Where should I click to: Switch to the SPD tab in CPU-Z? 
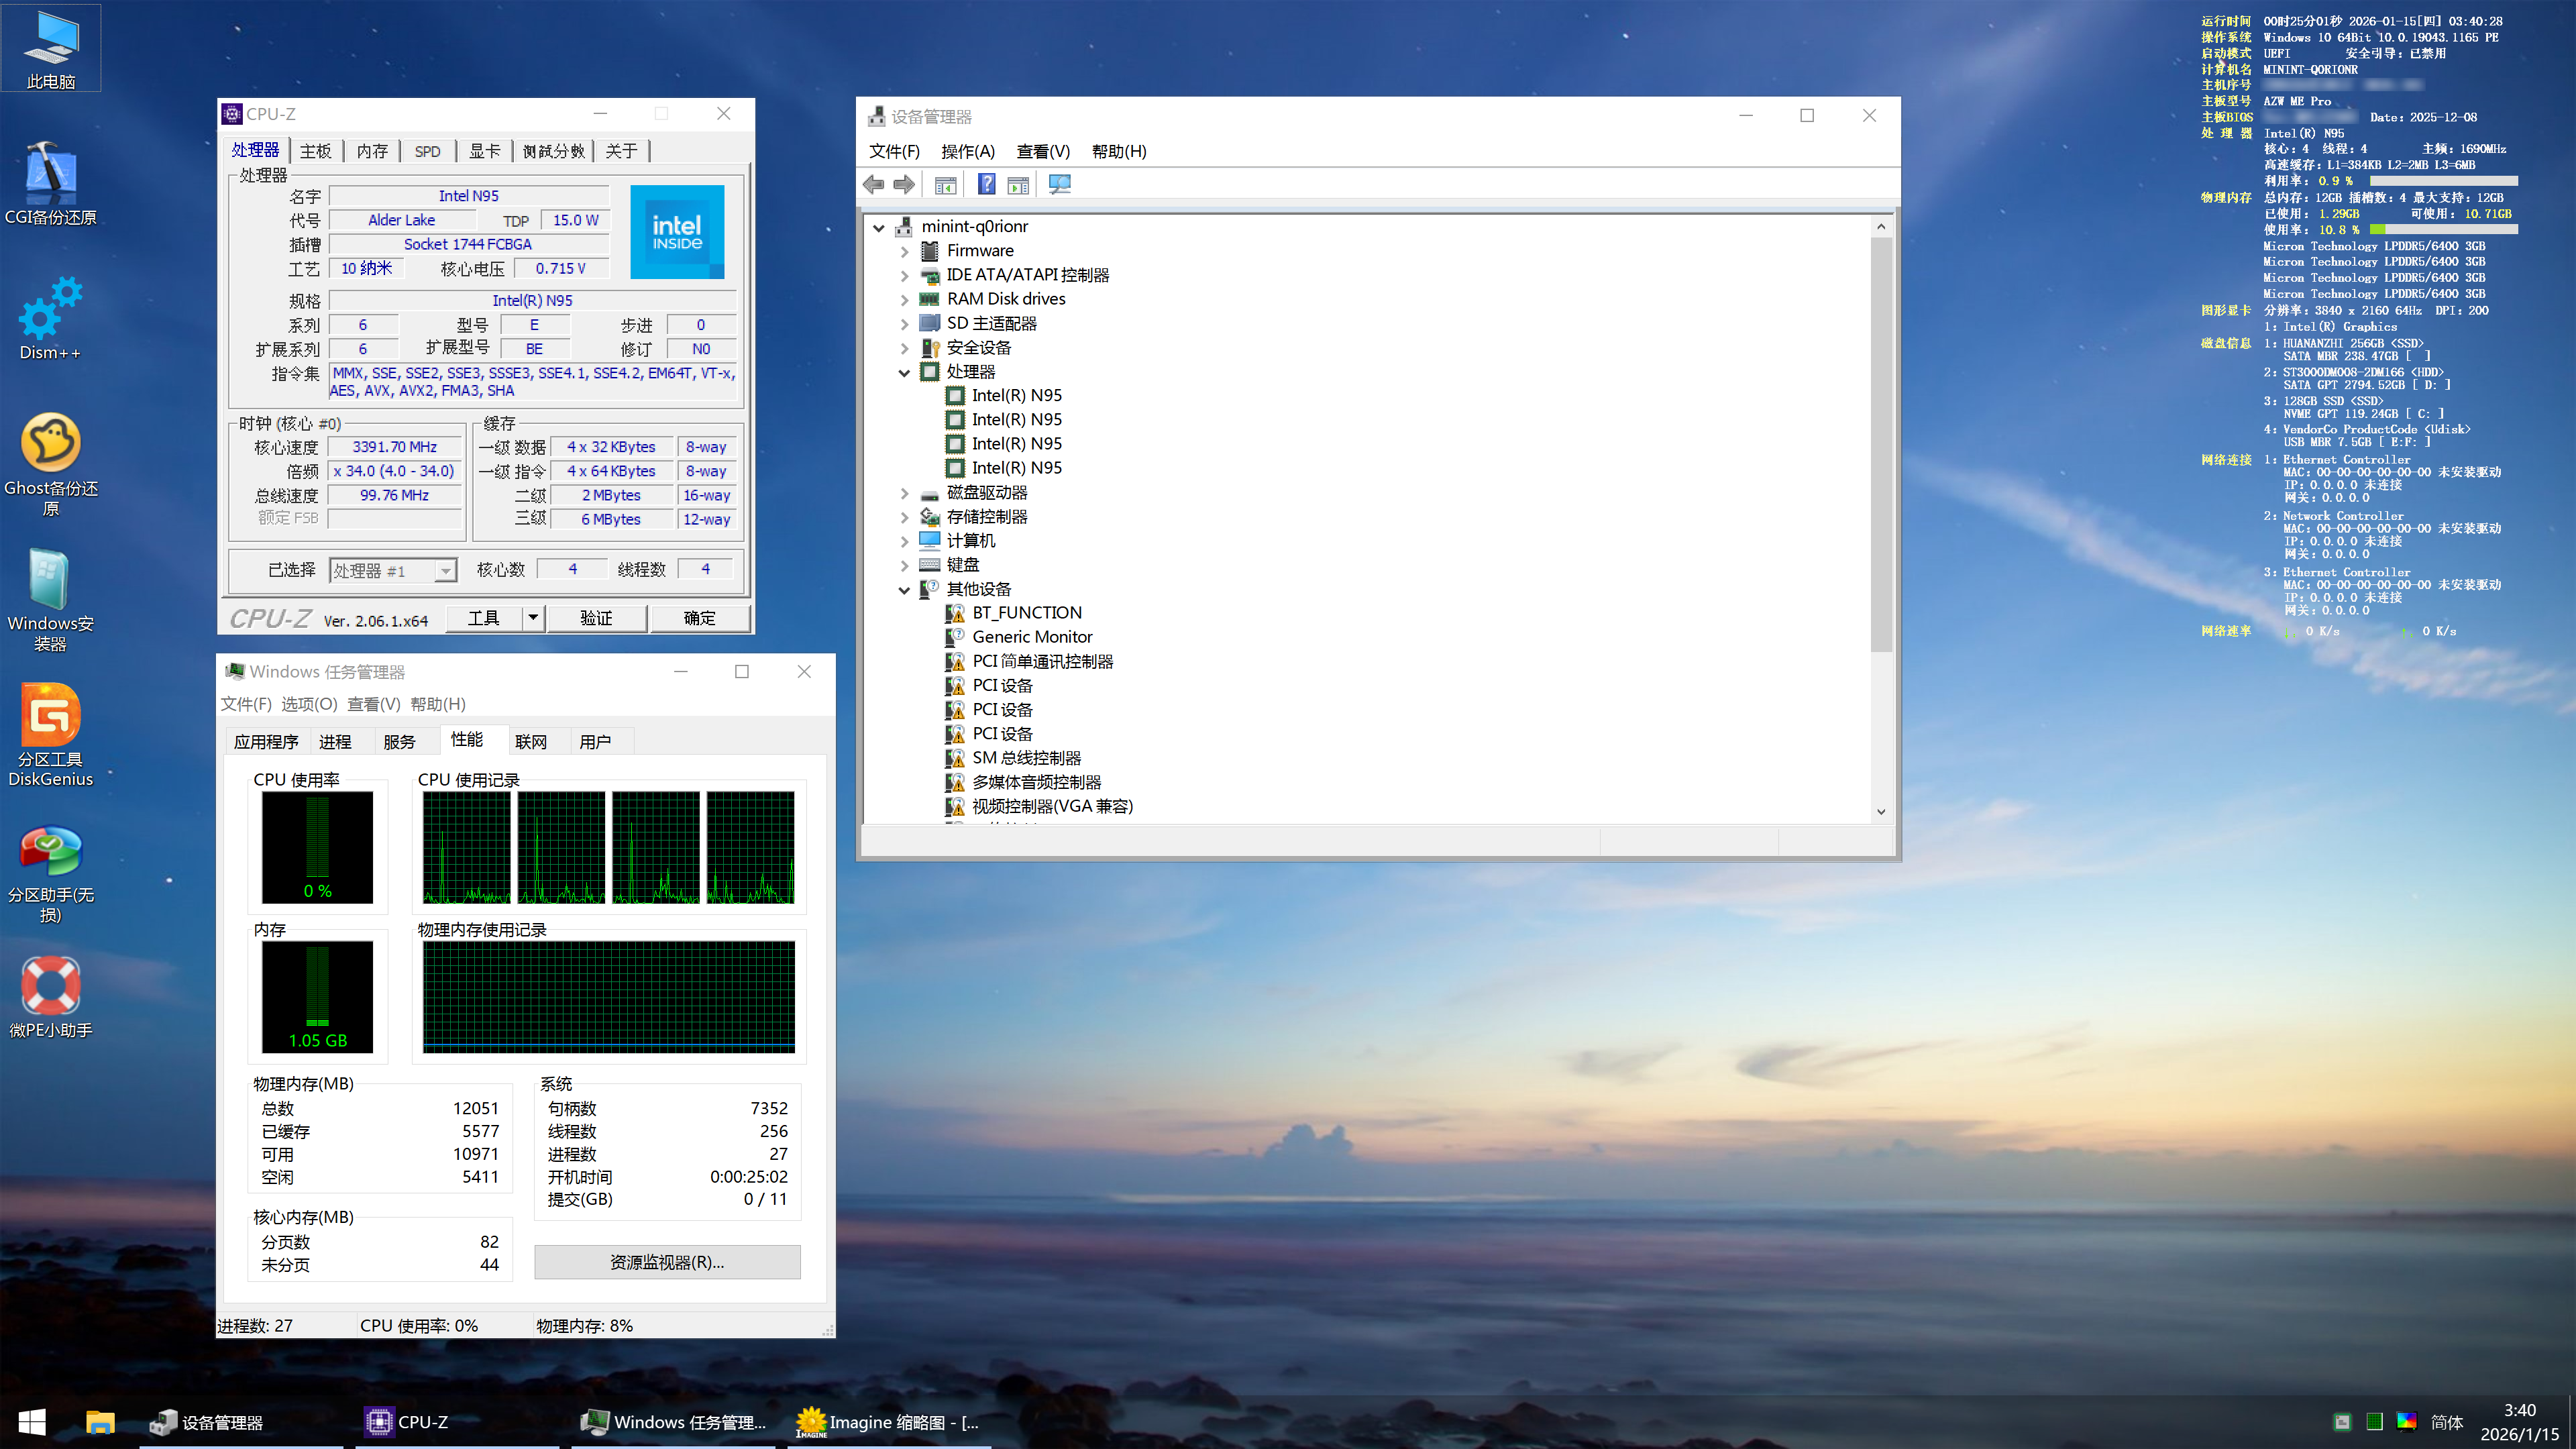pos(427,151)
